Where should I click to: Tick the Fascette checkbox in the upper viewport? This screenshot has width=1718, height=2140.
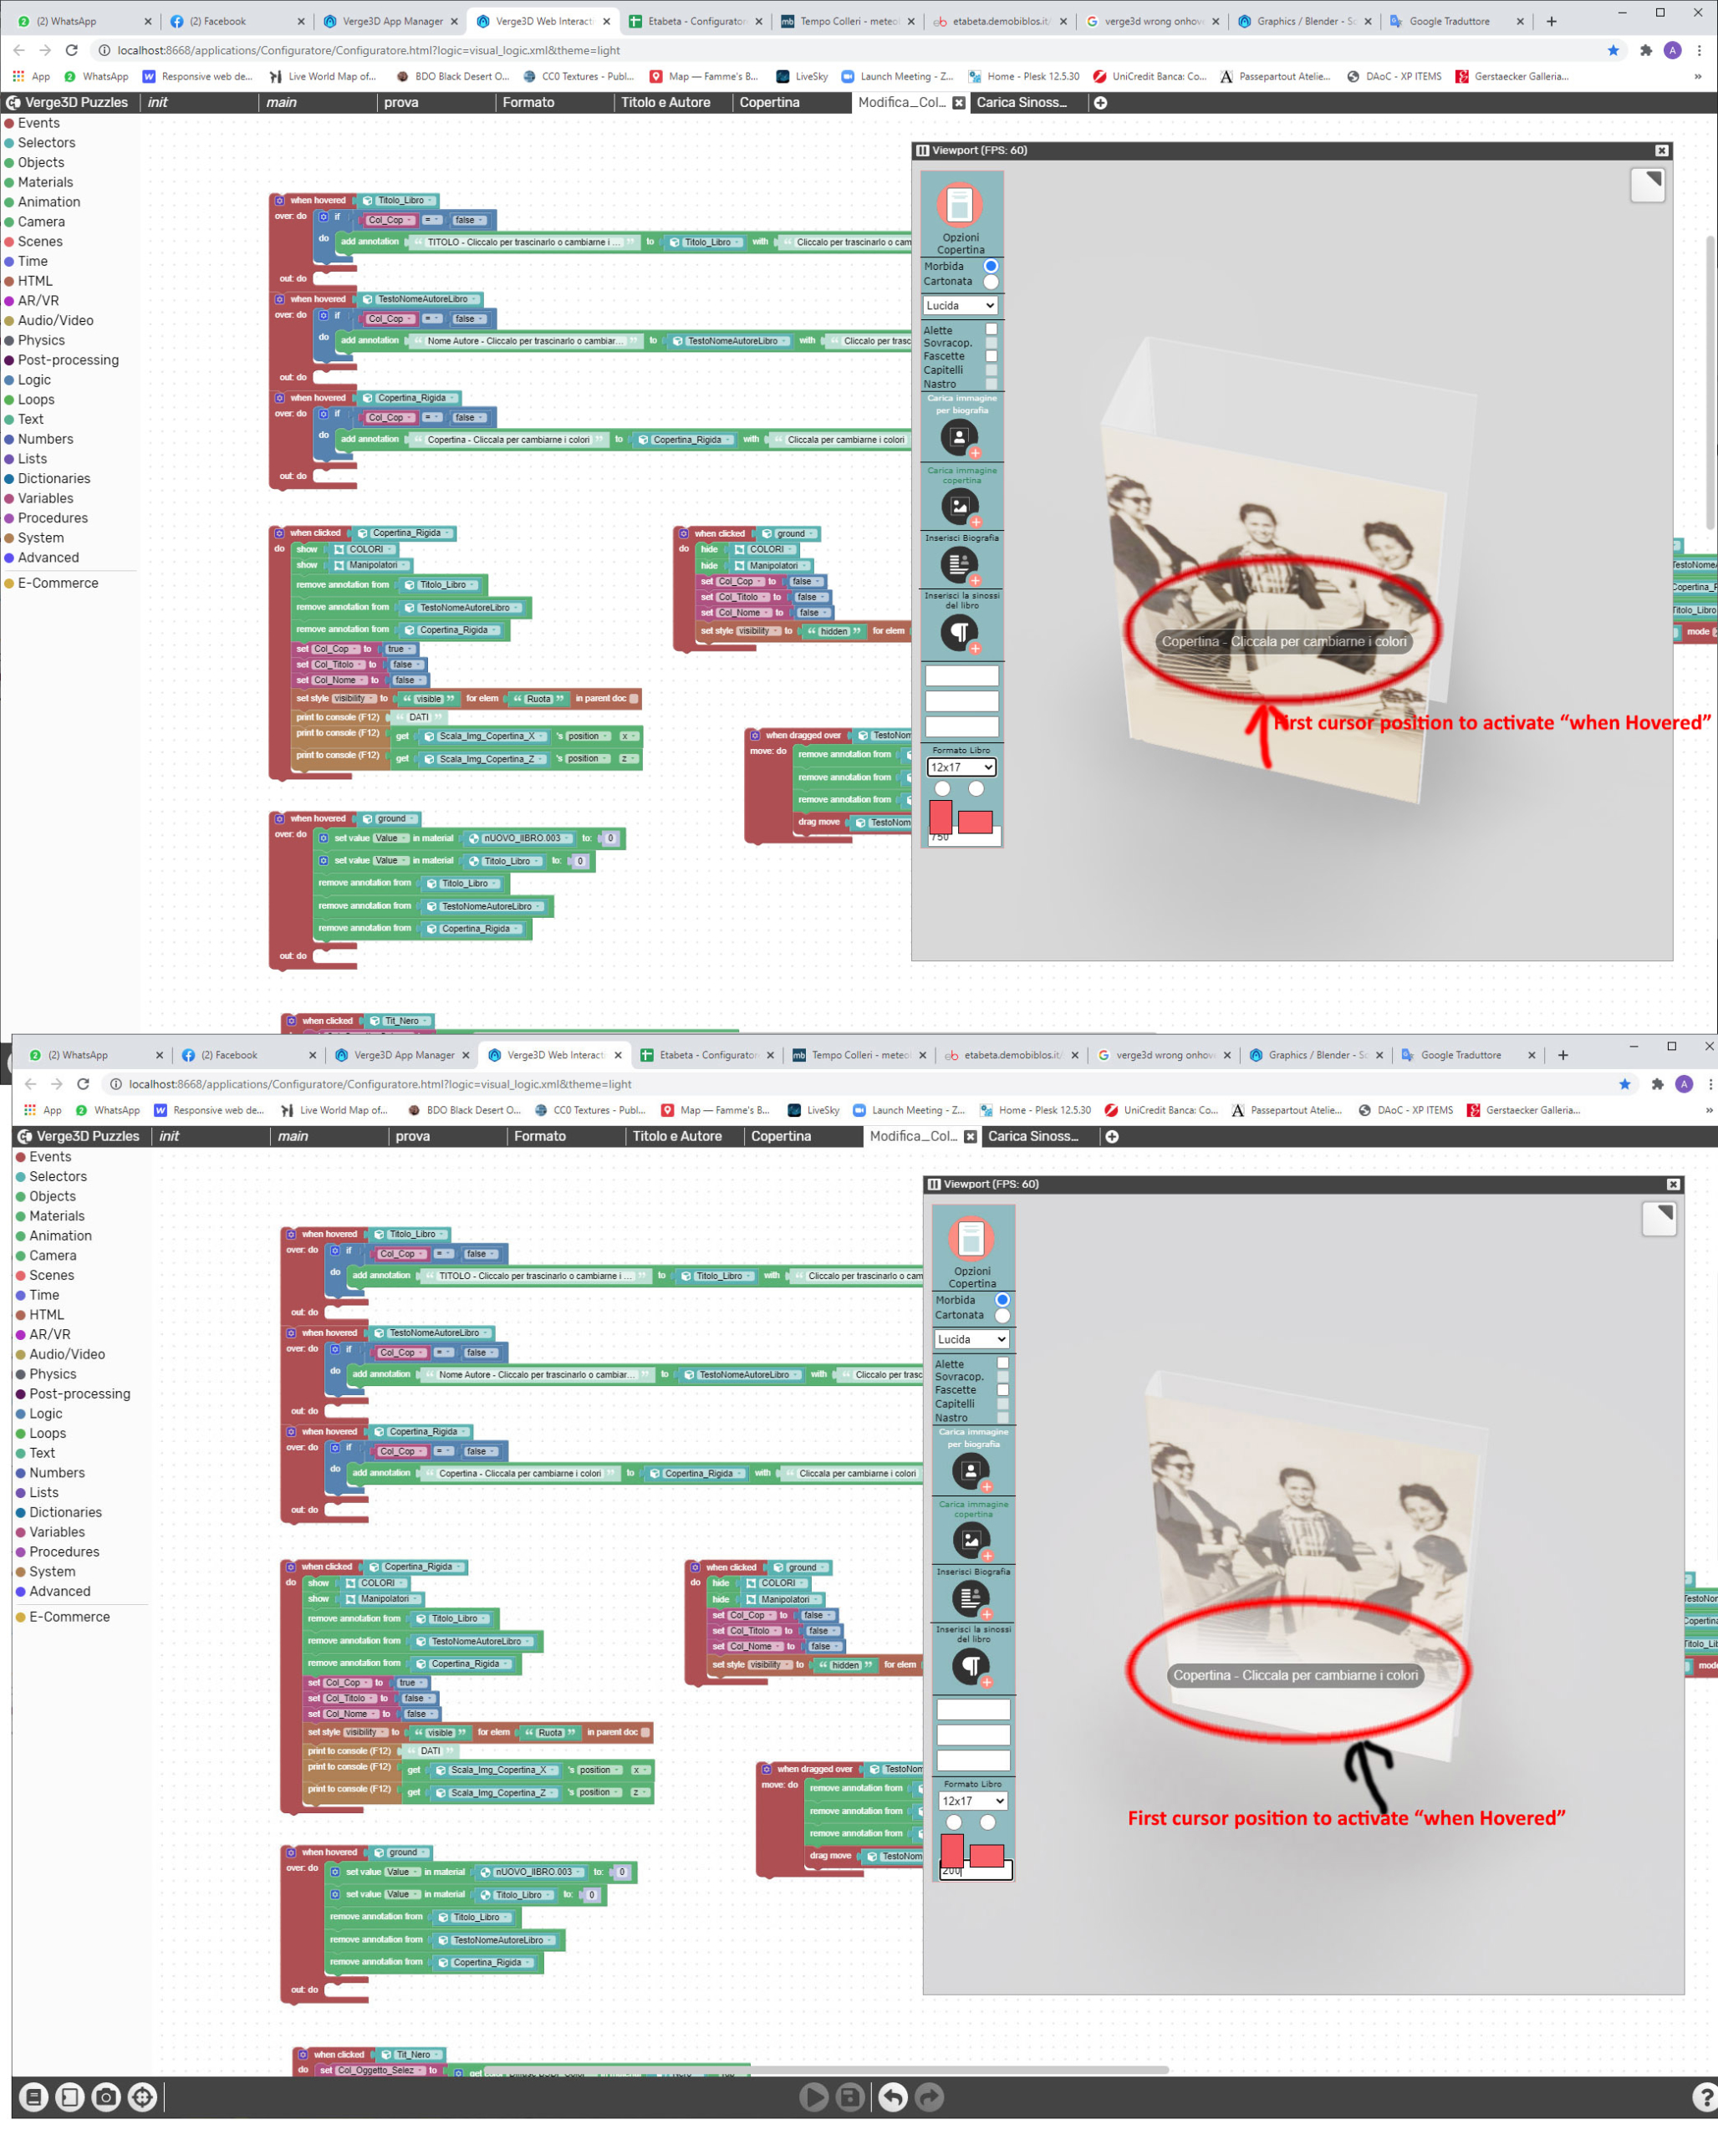point(991,356)
